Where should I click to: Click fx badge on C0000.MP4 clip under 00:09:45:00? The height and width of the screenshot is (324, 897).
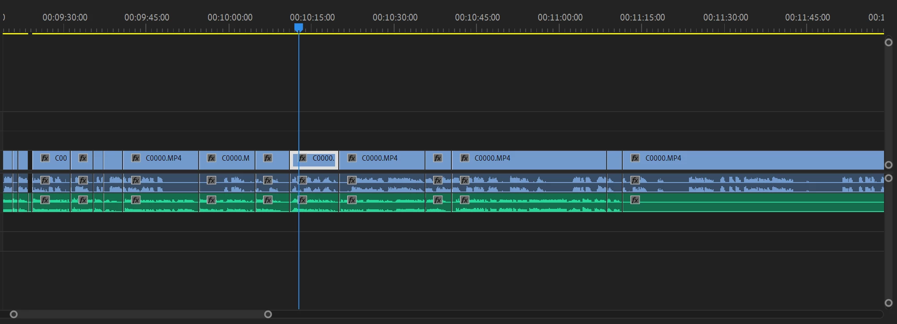pyautogui.click(x=136, y=158)
